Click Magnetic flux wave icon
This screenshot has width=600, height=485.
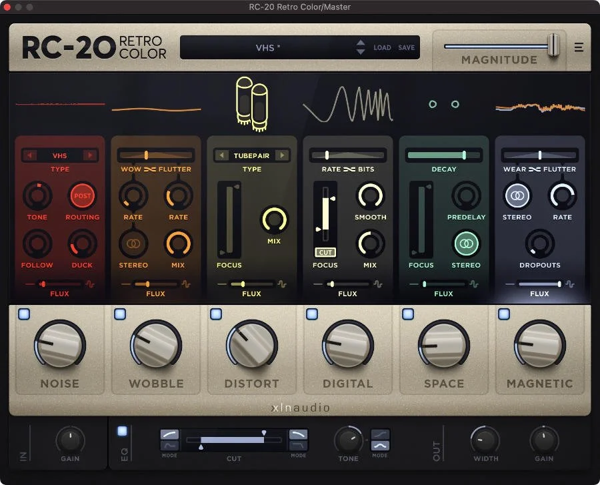pyautogui.click(x=570, y=284)
